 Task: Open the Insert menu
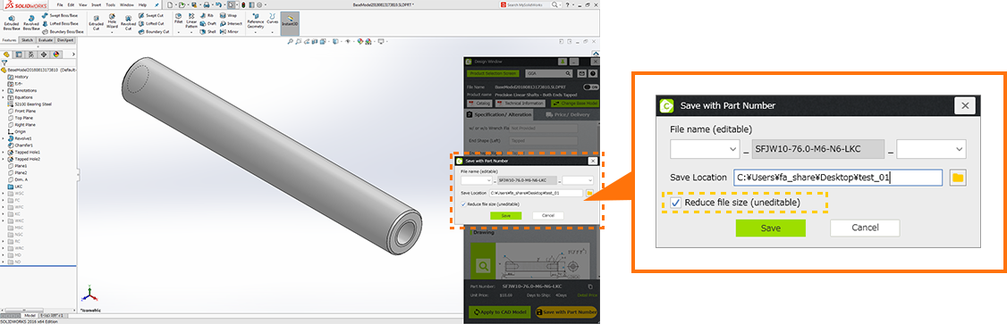point(97,4)
